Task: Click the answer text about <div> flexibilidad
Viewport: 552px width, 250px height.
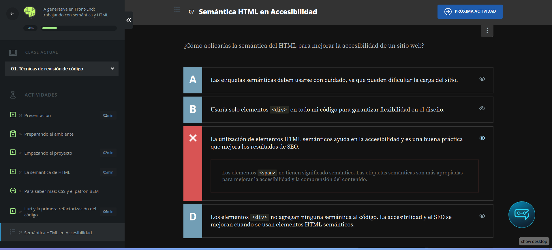Action: 328,109
